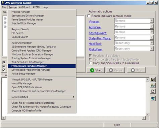
Task: Open Autoruns Manager
Action: click(x=42, y=43)
